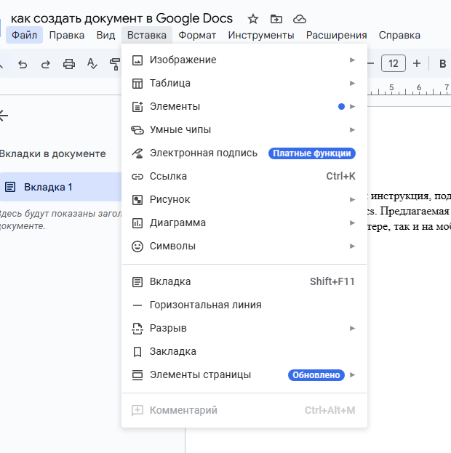
Task: Expand the Изображение submenu arrow
Action: click(352, 60)
